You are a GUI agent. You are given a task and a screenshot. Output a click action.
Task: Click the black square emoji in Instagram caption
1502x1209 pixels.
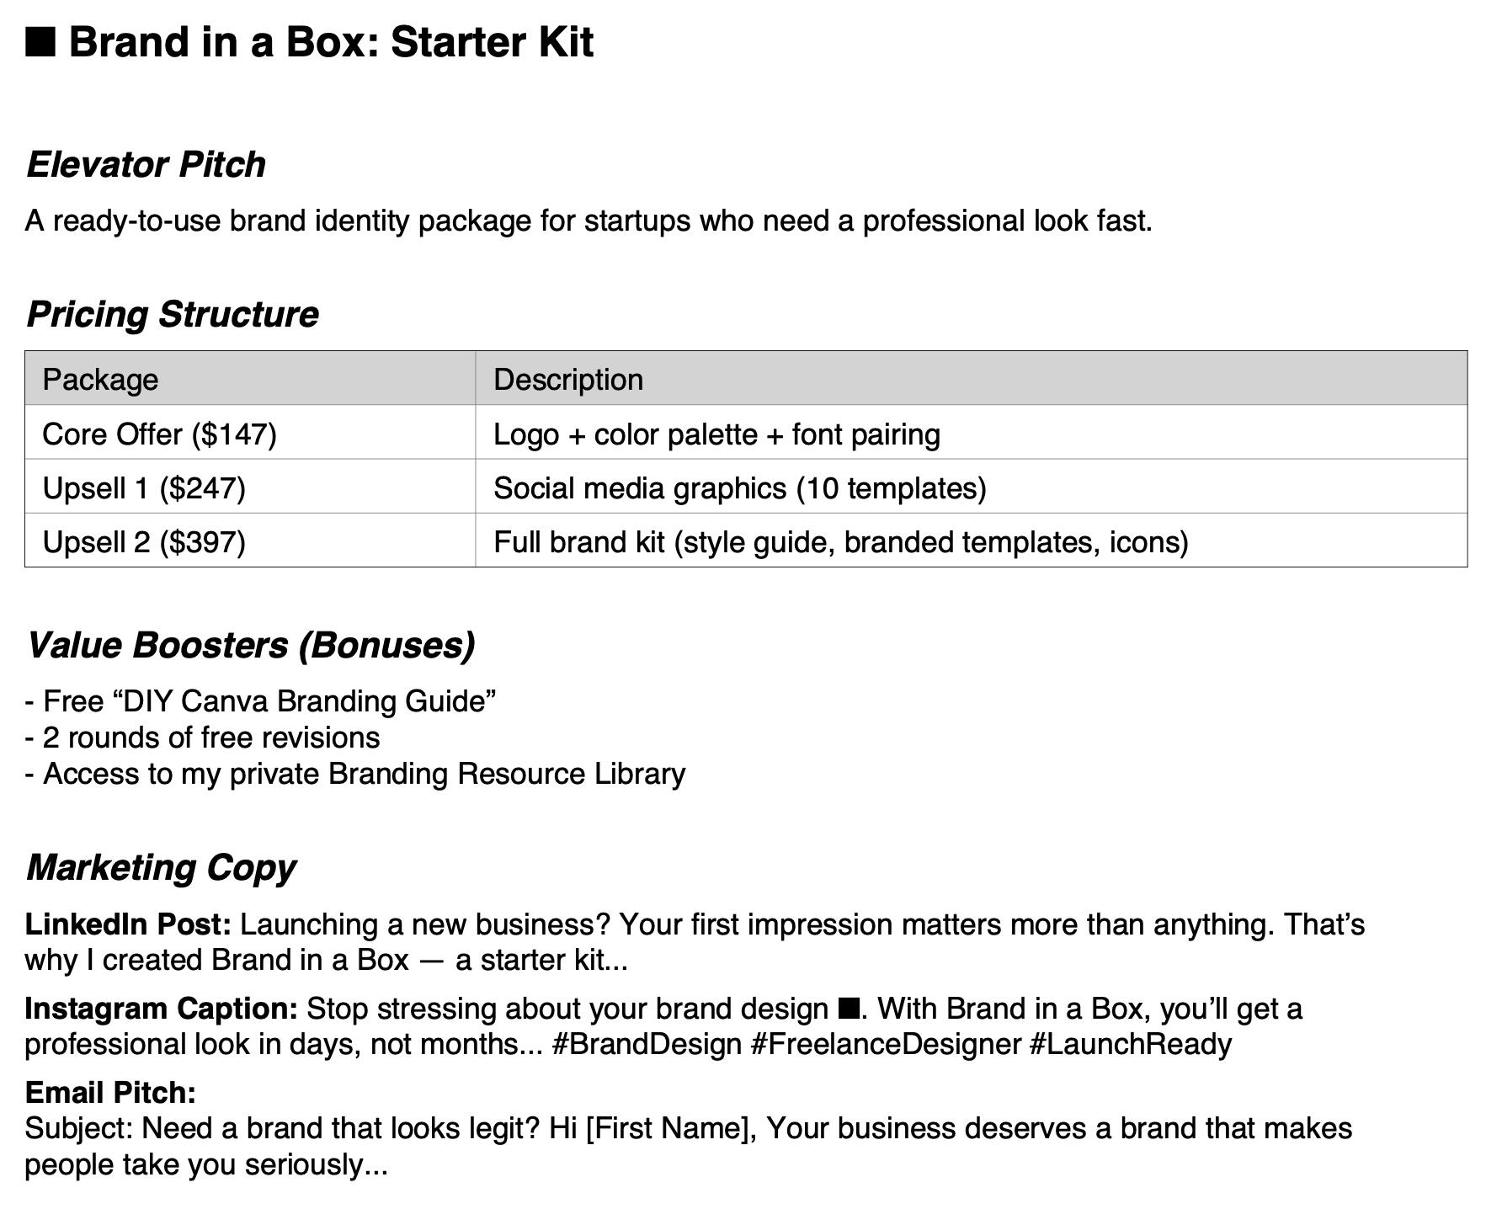(x=849, y=1009)
